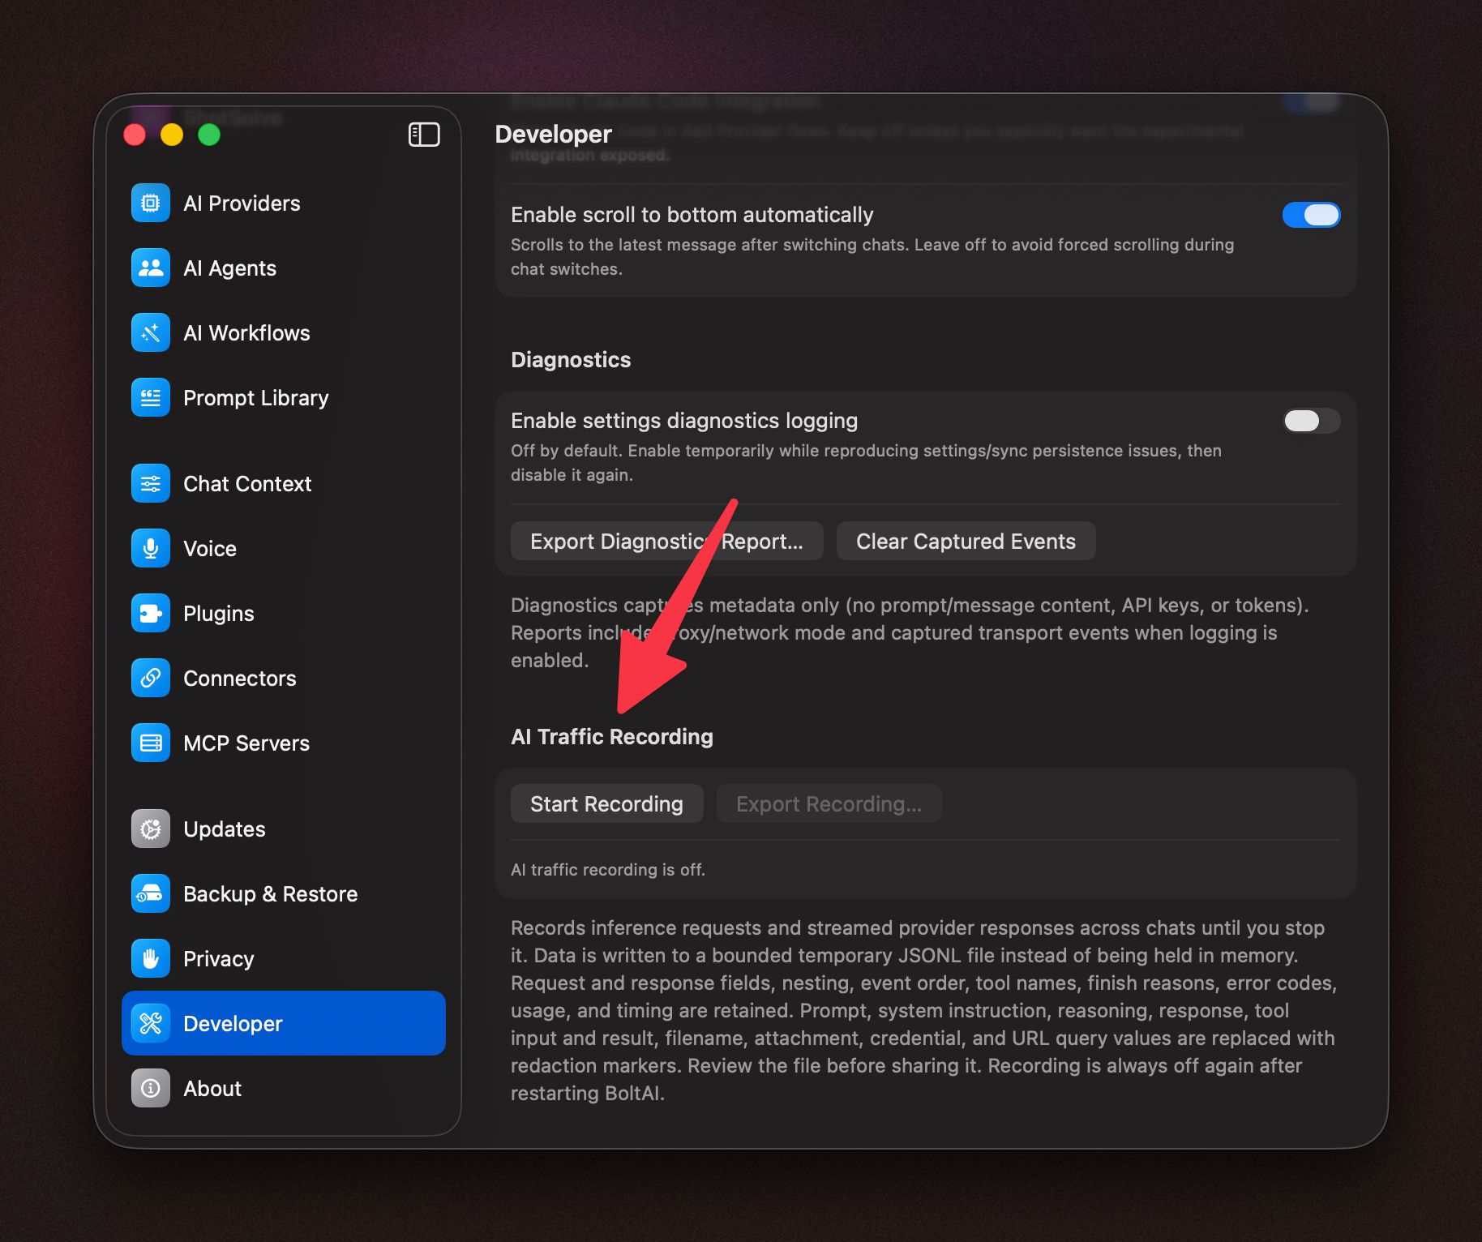Click the Diagnostics section heading
Image resolution: width=1482 pixels, height=1242 pixels.
click(x=571, y=360)
